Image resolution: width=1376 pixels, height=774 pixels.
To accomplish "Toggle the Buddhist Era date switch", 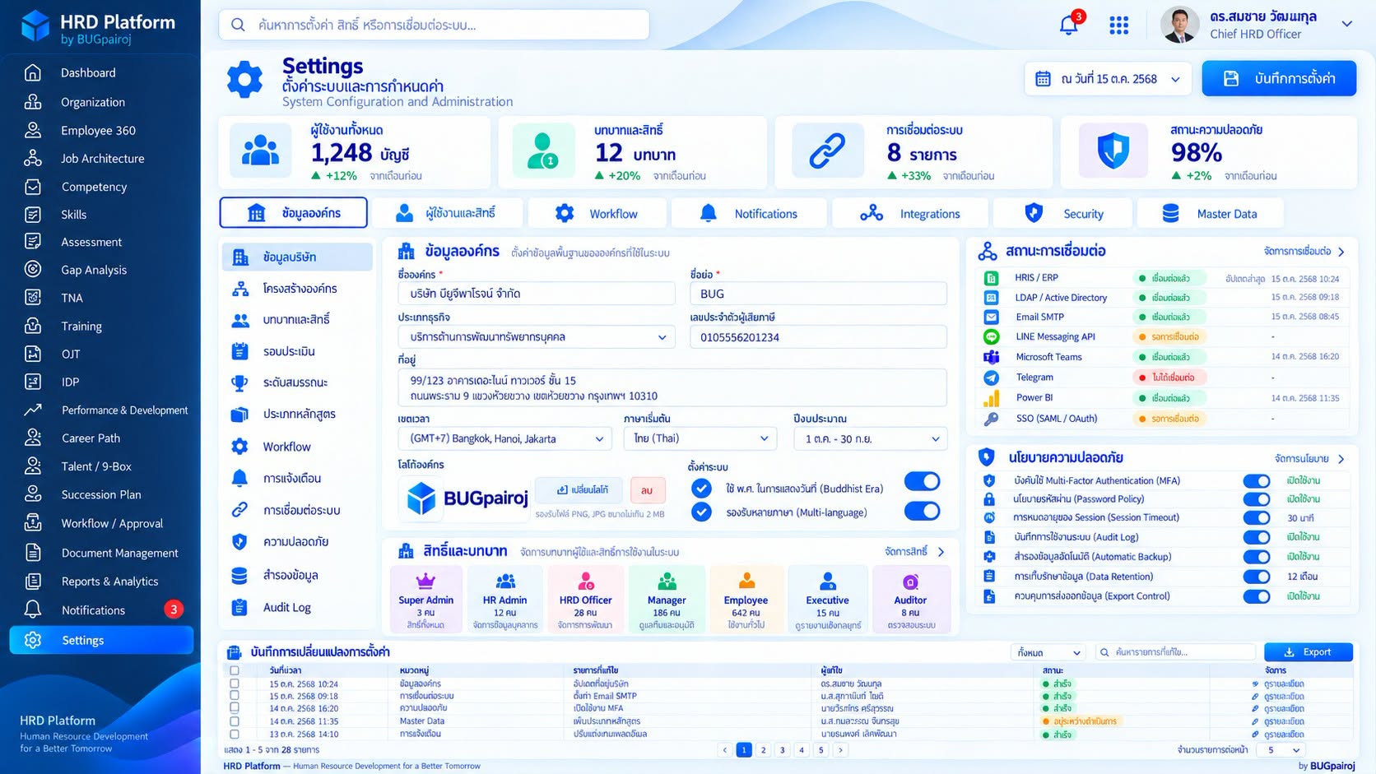I will click(x=922, y=481).
